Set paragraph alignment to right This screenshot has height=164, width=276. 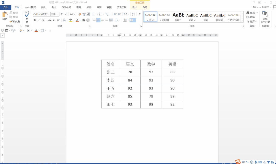tap(103, 20)
